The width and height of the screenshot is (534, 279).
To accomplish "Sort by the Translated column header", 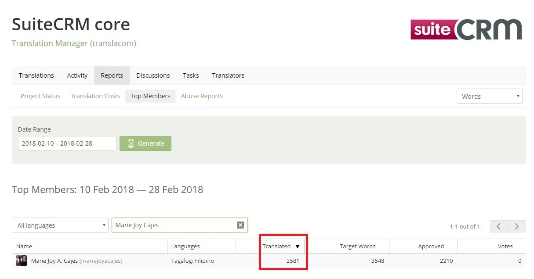I will [276, 247].
